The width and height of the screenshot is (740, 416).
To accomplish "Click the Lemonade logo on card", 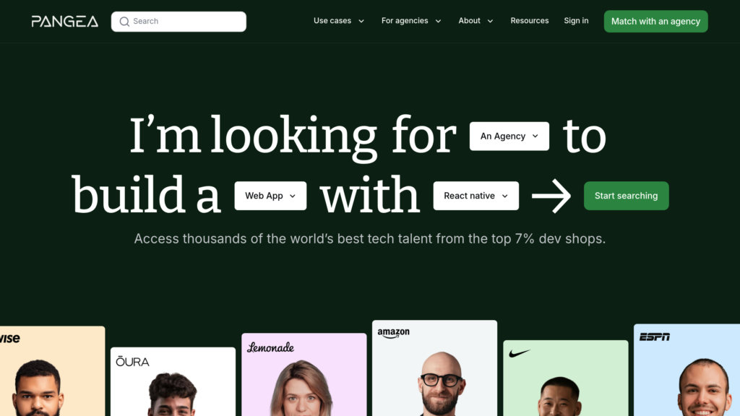I will [271, 347].
